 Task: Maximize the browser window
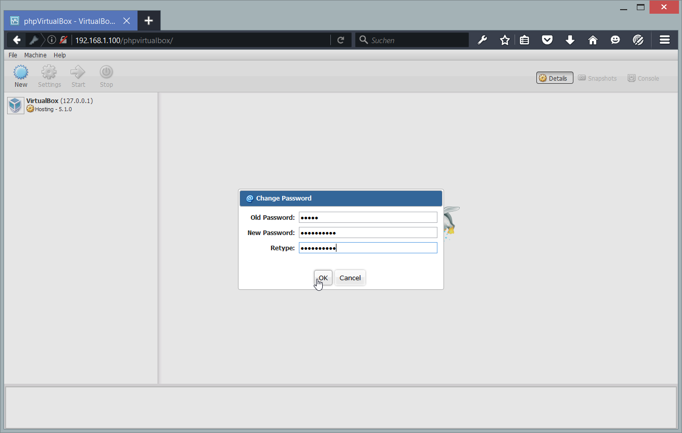tap(641, 7)
